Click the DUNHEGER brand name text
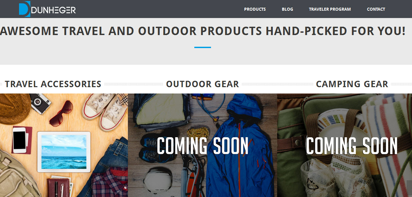The image size is (412, 197). tap(53, 10)
